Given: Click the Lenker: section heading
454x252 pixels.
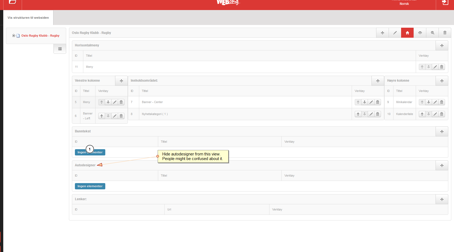Looking at the screenshot, I should [81, 199].
